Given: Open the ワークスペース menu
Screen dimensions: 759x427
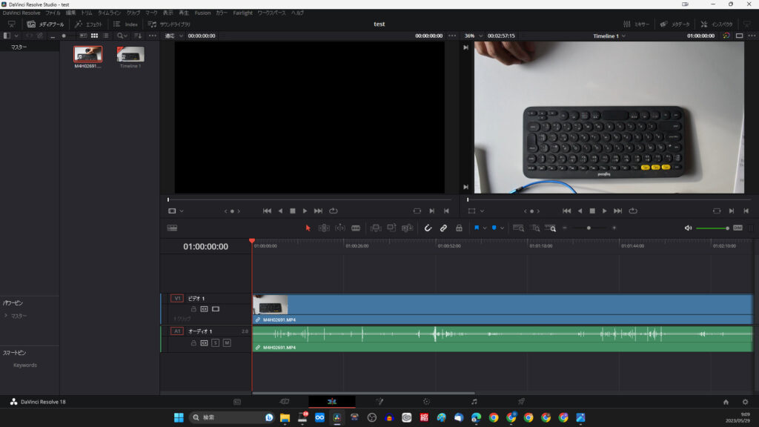Looking at the screenshot, I should point(271,13).
